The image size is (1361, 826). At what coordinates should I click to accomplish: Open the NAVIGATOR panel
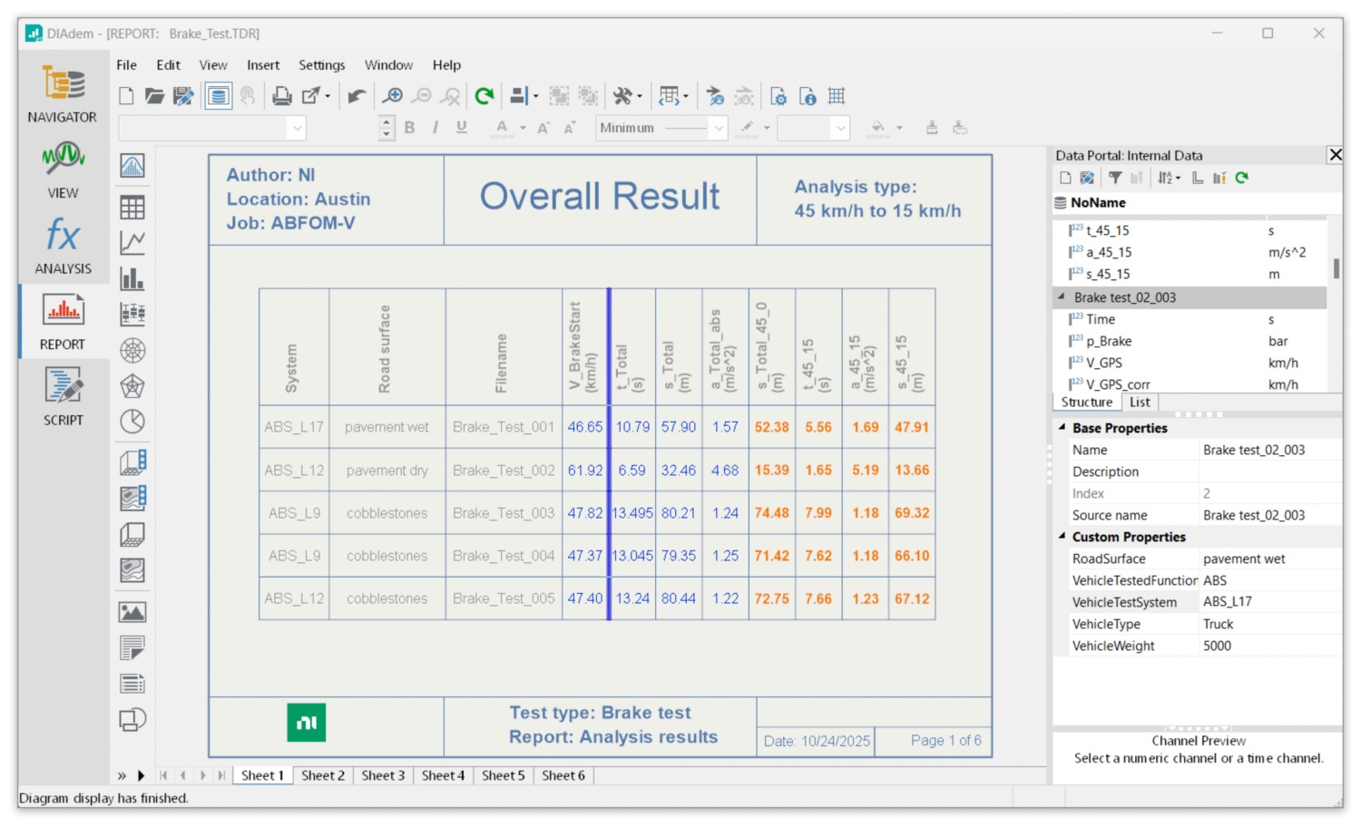point(62,94)
